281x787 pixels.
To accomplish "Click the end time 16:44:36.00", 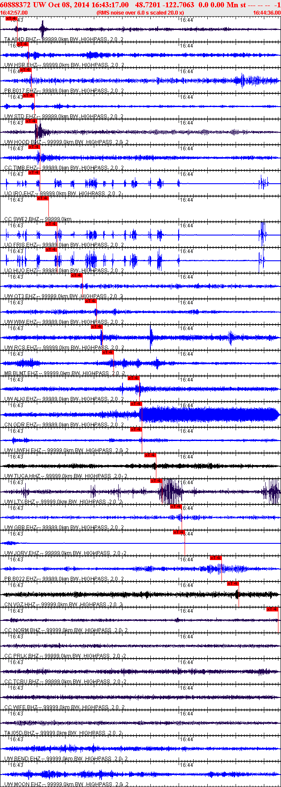I will [267, 13].
